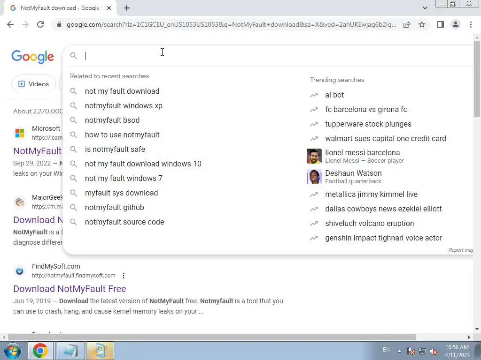Screen dimensions: 481x360
Task: Select suggestion 'myfault sys download'
Action: pyautogui.click(x=122, y=193)
